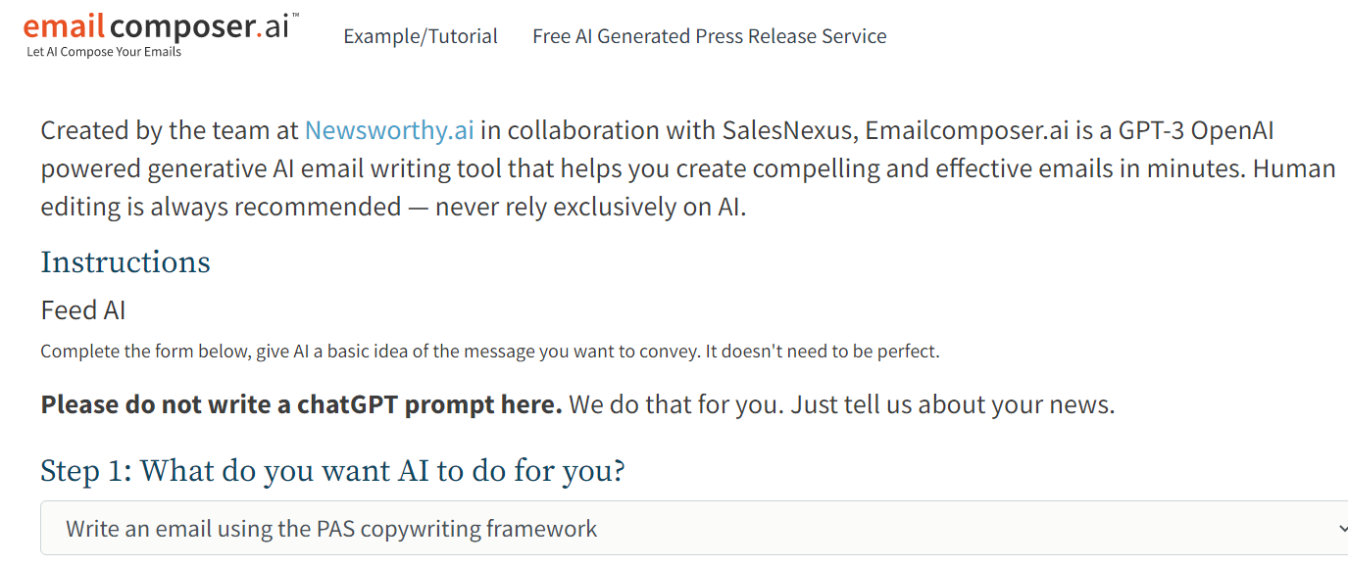Open the Example/Tutorial menu item
Screen dimensions: 1348x566
[x=421, y=36]
